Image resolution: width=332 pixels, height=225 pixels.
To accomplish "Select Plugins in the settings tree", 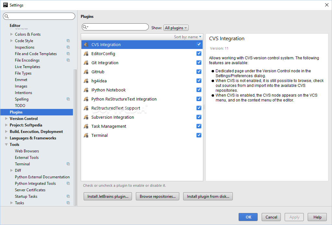I will pyautogui.click(x=37, y=112).
